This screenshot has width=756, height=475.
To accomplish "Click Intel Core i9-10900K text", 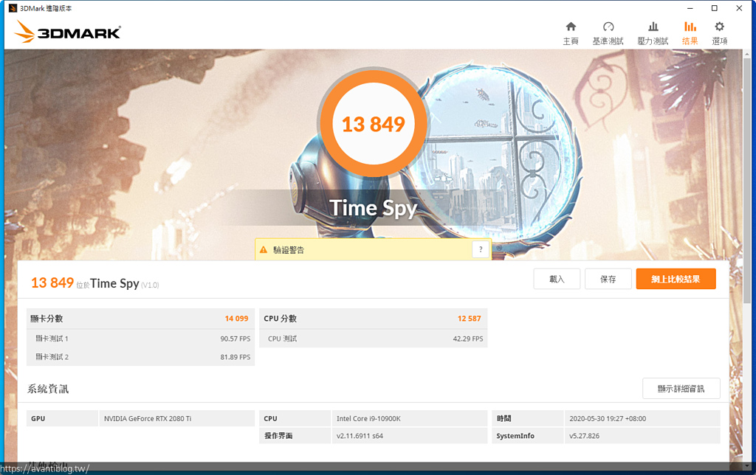I will (368, 419).
